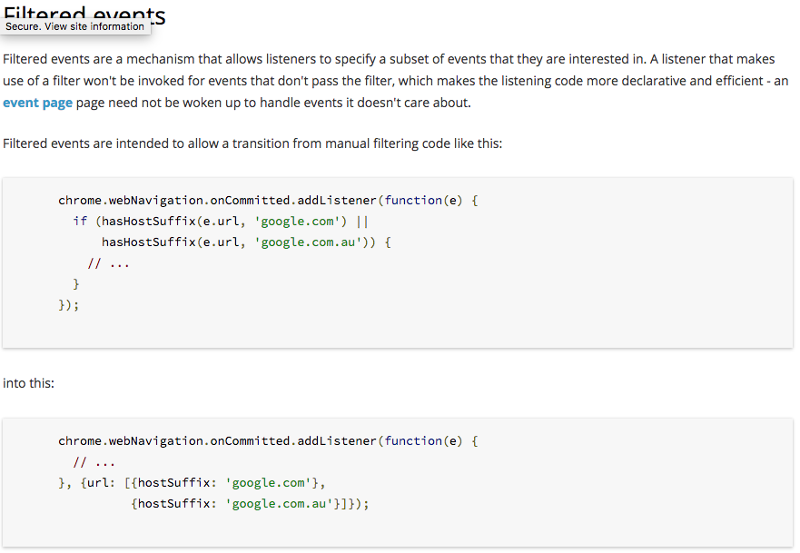The image size is (800, 553).
Task: Click the "}, {url: [{hostSuffix: 'google.com'}," line
Action: click(x=191, y=483)
